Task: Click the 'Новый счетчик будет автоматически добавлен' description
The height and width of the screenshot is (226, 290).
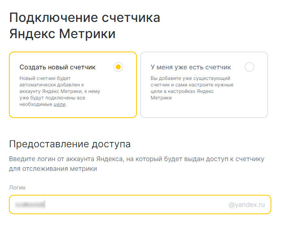Action: coord(60,91)
